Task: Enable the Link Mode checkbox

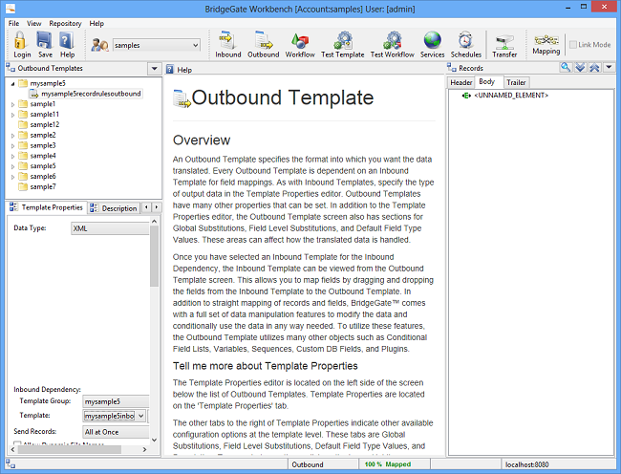Action: point(573,45)
